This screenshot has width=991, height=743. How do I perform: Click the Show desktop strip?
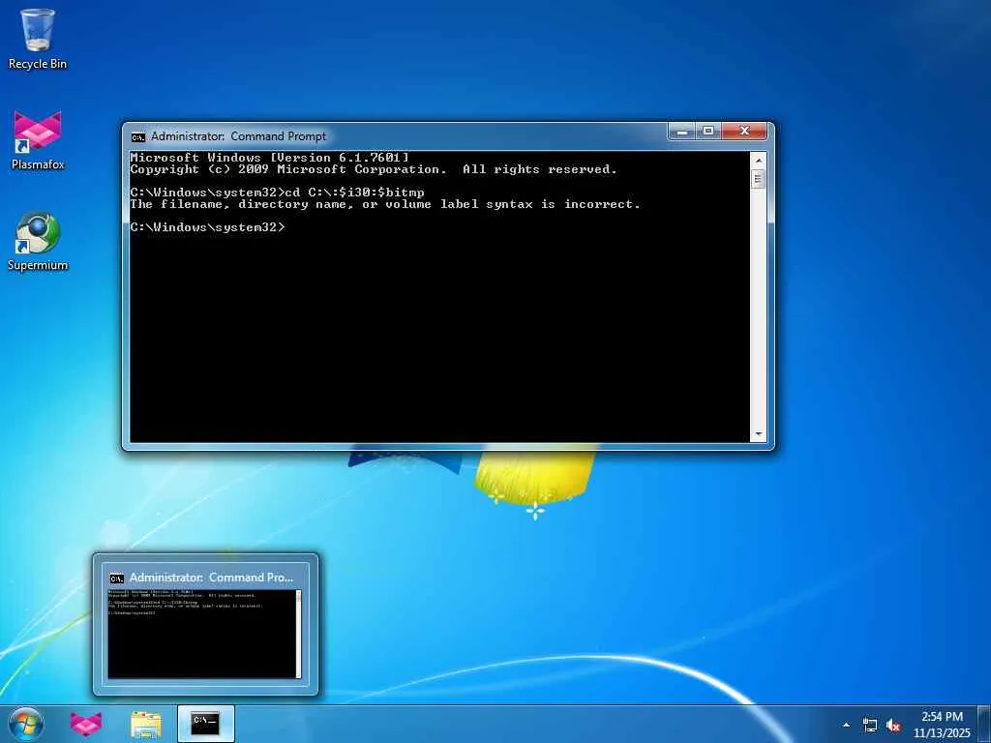[985, 724]
